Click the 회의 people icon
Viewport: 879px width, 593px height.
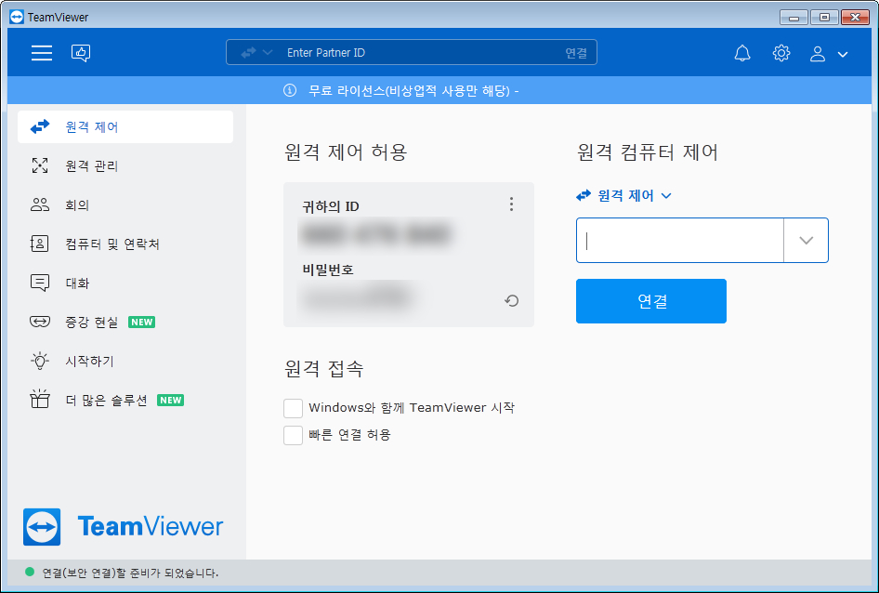pos(40,204)
